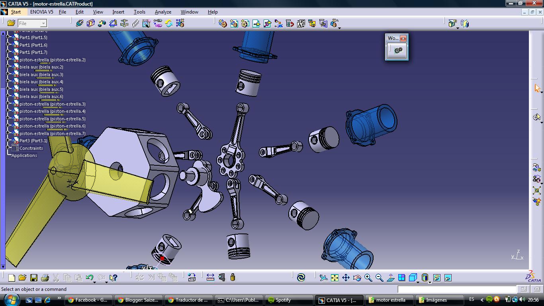
Task: Click the Zoom Out magnifier icon
Action: tap(379, 277)
